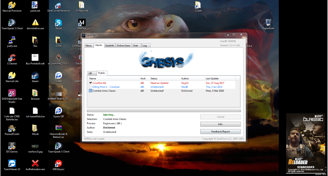Open the UserInfo tab

pyautogui.click(x=110, y=45)
